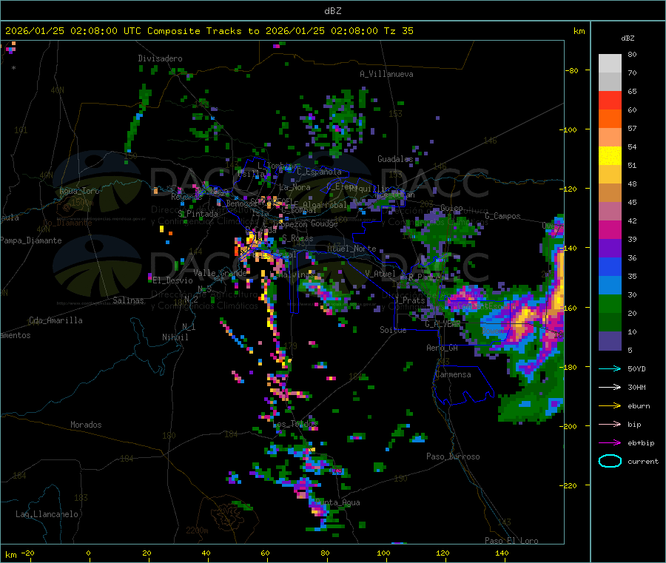Click the '2200m' elevation label
The image size is (666, 563).
click(x=197, y=530)
